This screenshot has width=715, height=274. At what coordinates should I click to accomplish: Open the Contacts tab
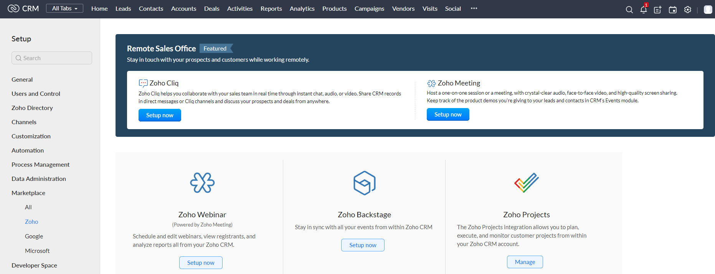(x=151, y=8)
